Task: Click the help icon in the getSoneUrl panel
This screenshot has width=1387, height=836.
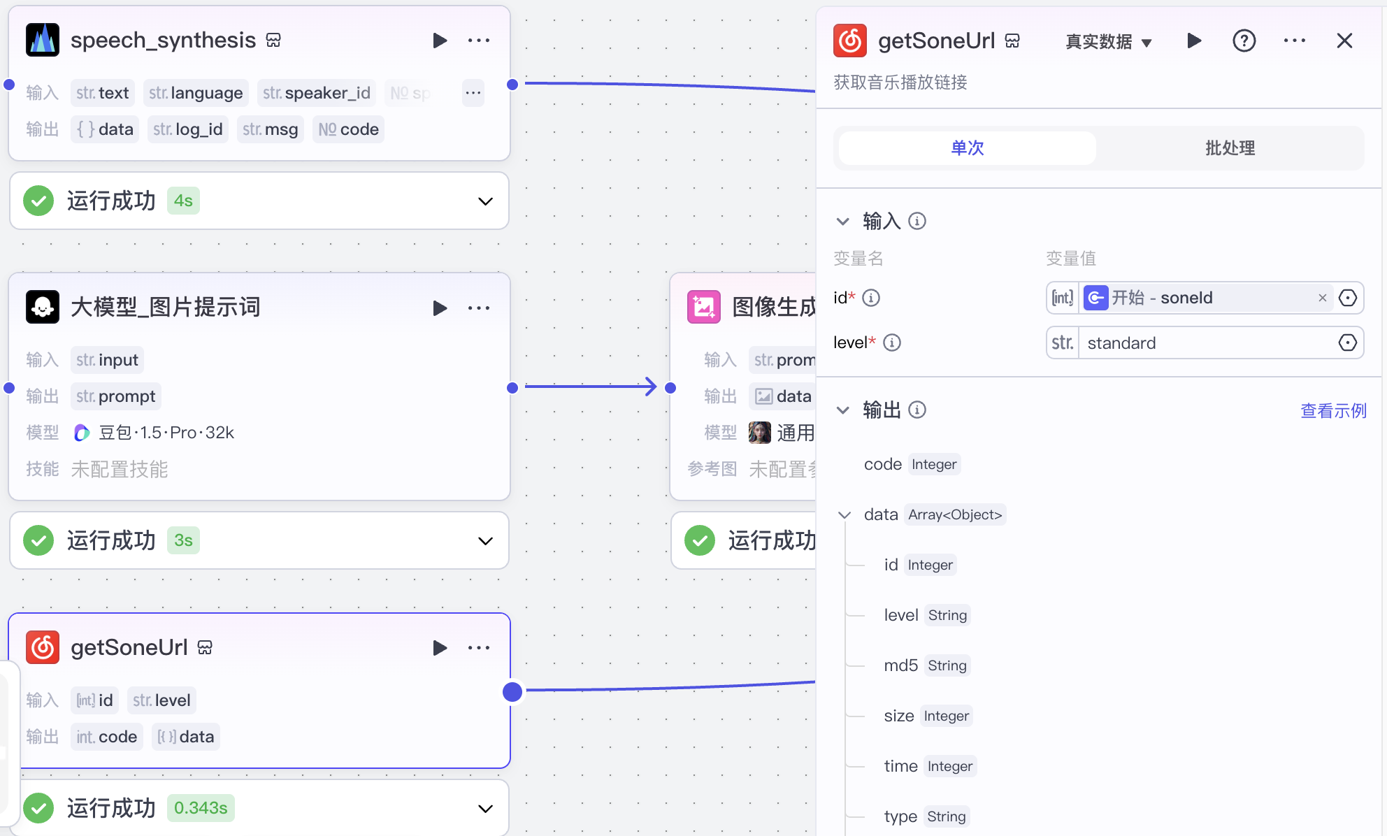Action: coord(1244,41)
